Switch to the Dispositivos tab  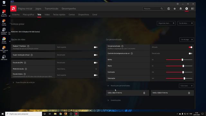click(84, 15)
